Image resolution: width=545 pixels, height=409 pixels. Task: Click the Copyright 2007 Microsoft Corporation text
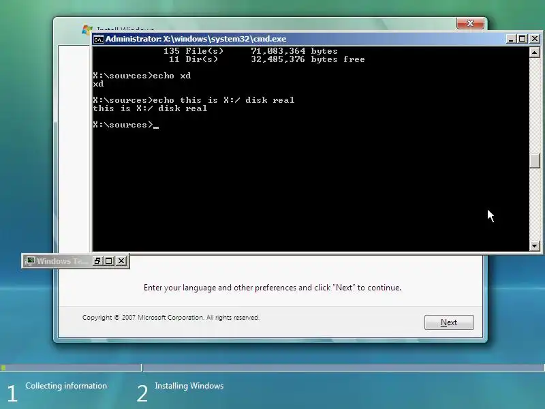[171, 318]
